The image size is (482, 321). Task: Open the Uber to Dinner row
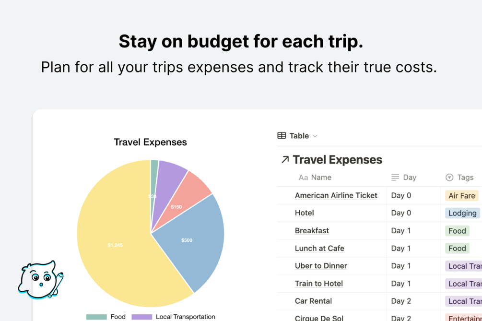coord(321,266)
